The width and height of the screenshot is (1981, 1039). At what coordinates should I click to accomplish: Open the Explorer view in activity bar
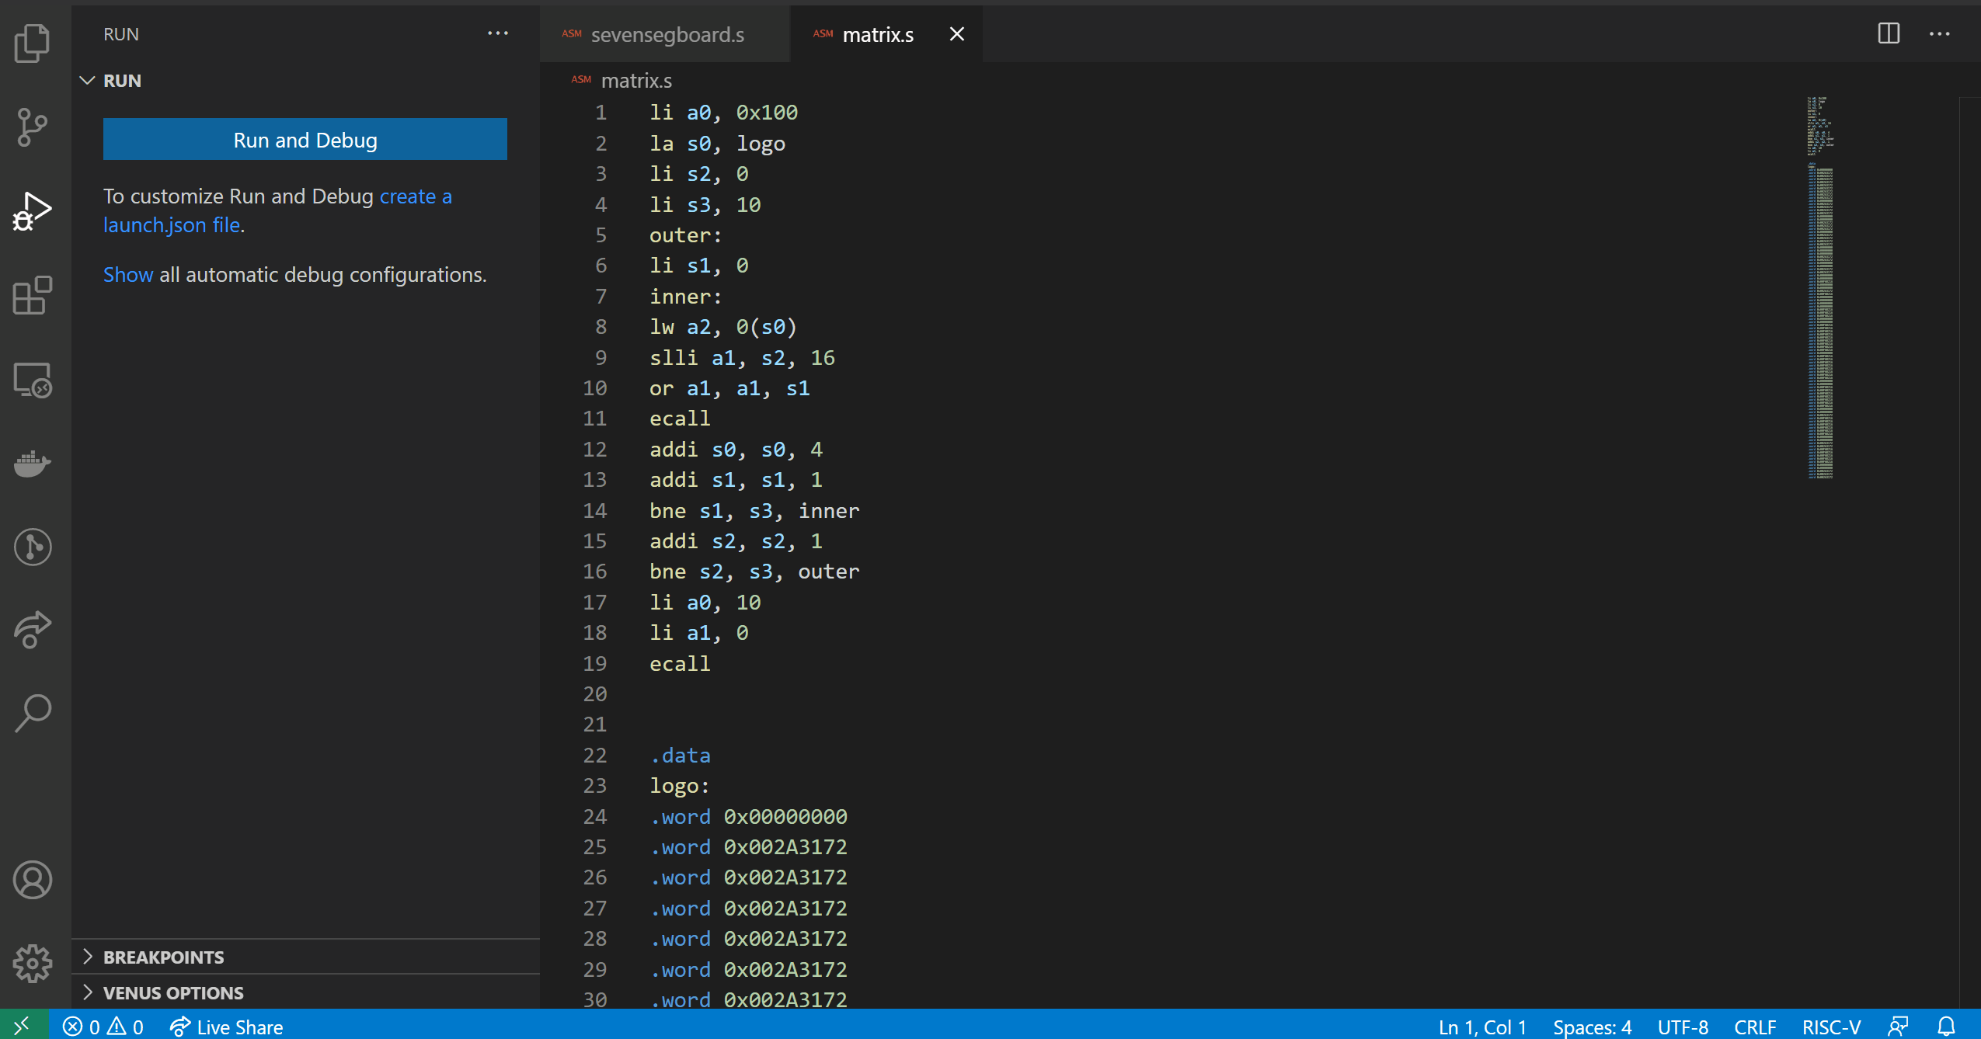coord(33,43)
